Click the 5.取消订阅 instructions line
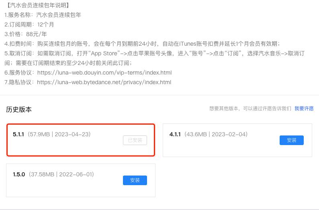Image resolution: width=319 pixels, height=210 pixels. 155,58
